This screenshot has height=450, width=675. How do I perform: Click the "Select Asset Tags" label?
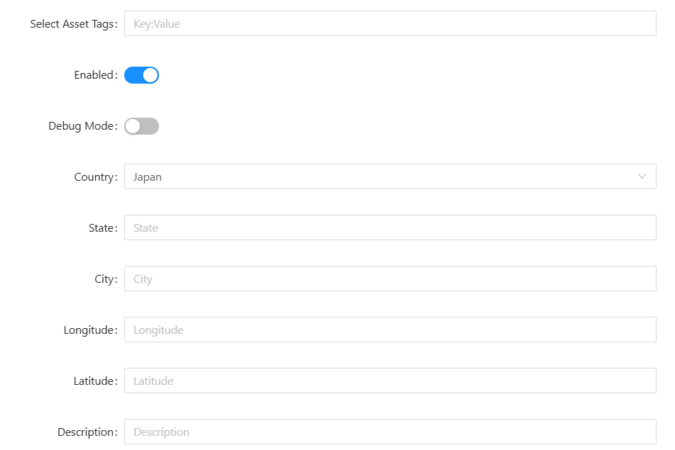click(x=71, y=24)
